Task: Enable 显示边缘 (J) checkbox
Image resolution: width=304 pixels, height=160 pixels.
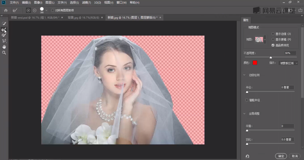Action: point(273,34)
